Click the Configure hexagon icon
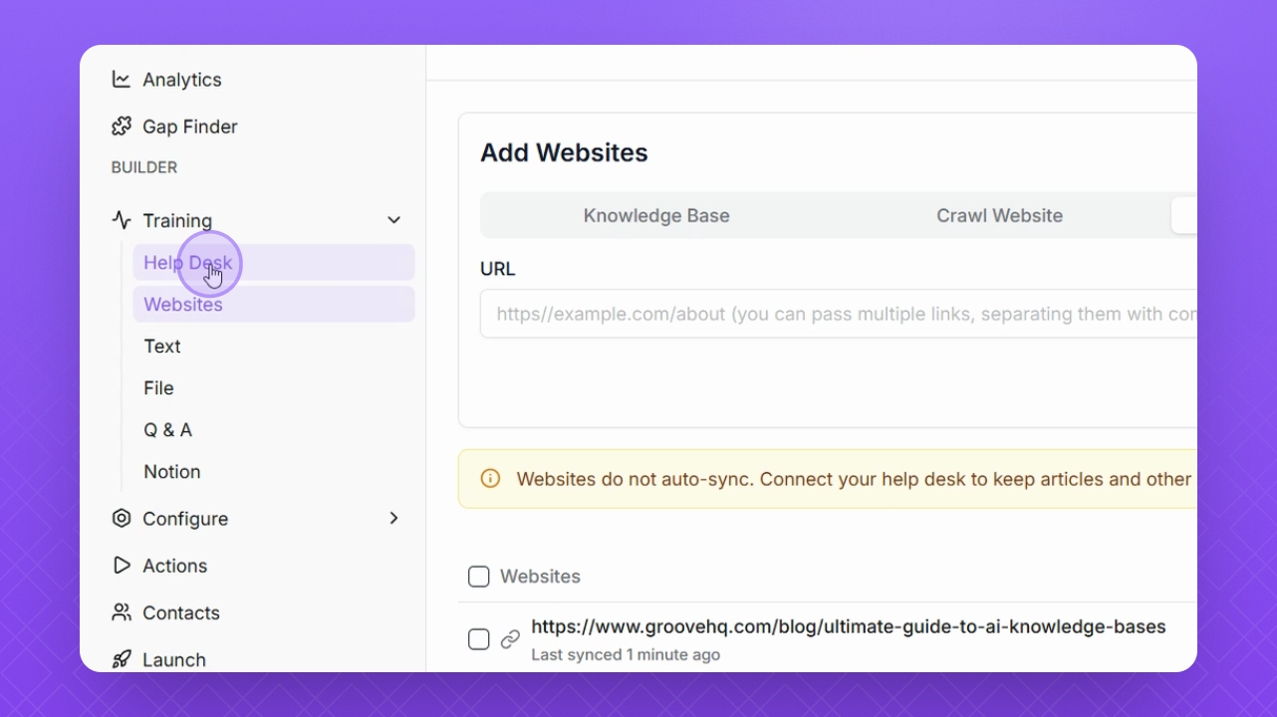Viewport: 1277px width, 717px height. 122,518
